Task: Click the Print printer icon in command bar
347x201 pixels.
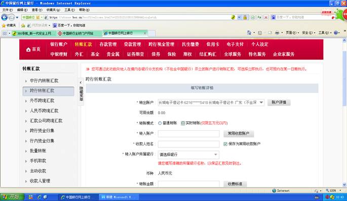Action: pos(277,33)
